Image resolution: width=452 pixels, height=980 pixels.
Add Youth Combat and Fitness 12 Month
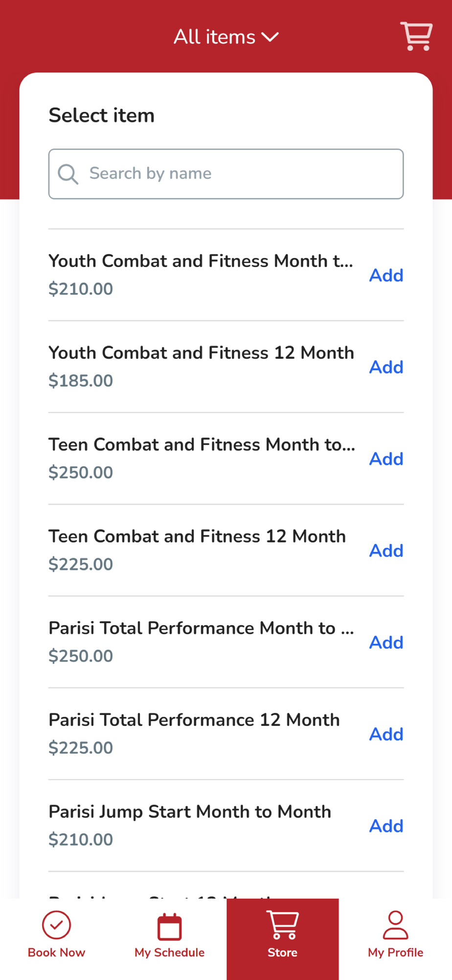coord(386,367)
